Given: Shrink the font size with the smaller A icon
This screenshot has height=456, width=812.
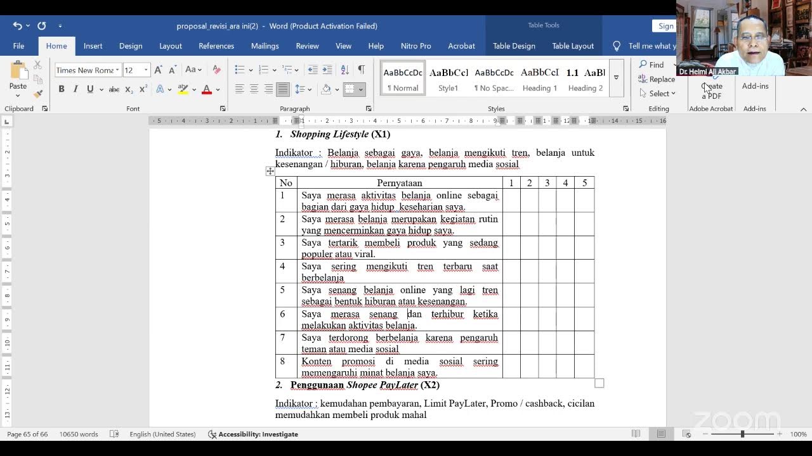Looking at the screenshot, I should [173, 70].
